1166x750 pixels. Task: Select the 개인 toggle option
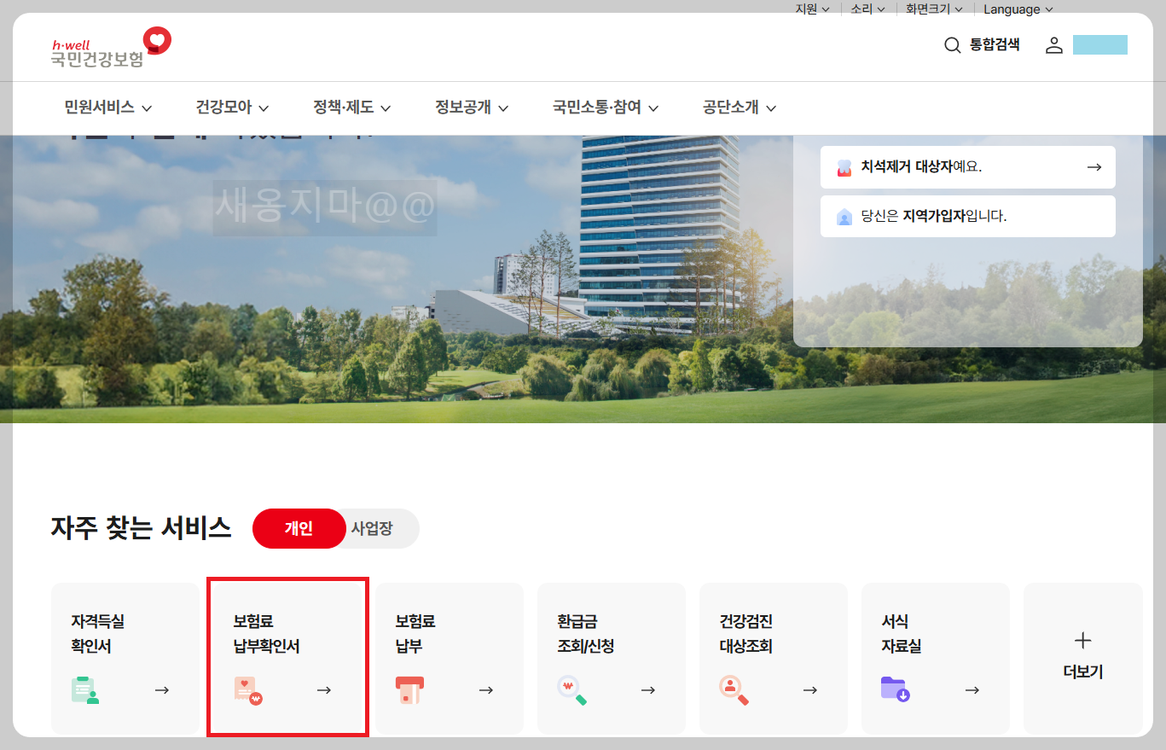click(x=299, y=528)
